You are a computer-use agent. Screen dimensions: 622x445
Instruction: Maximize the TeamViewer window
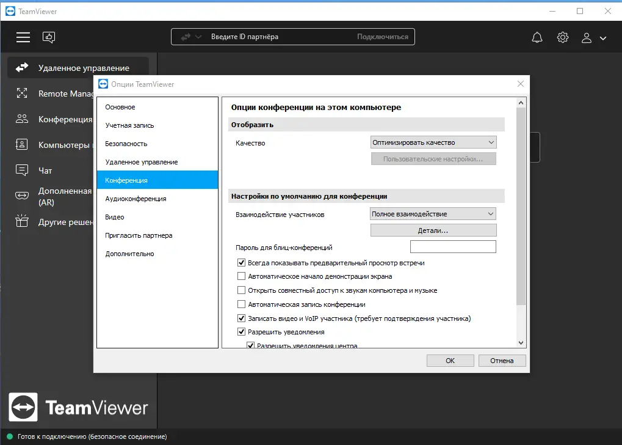[579, 11]
